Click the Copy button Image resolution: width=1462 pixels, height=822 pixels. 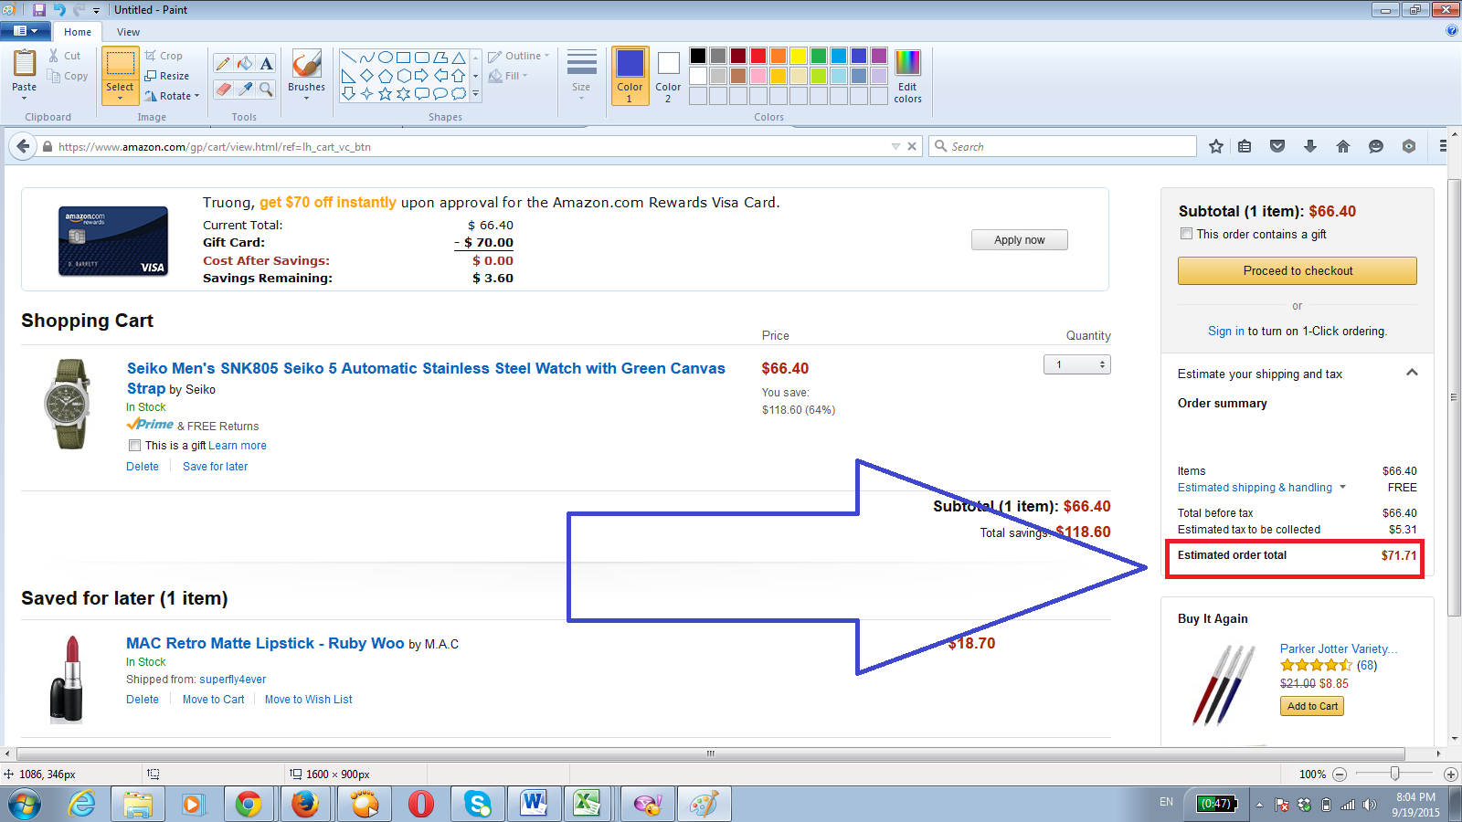[x=69, y=76]
